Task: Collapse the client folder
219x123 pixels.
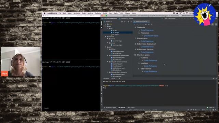Action: pyautogui.click(x=108, y=39)
